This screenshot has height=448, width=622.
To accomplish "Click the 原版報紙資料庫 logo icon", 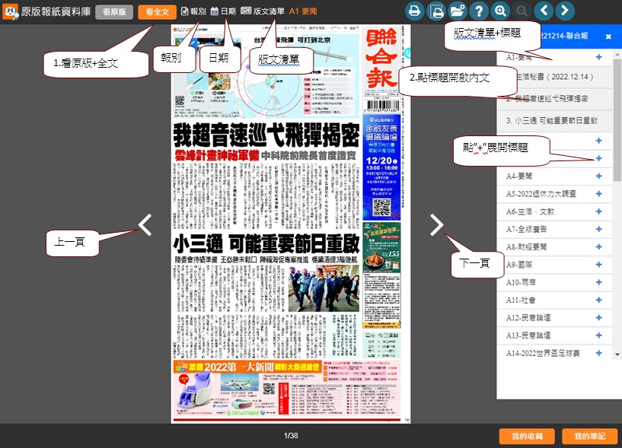I will pos(11,11).
